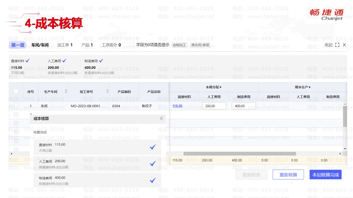Image resolution: width=353 pixels, height=198 pixels.
Task: Click the checkmark next to 直接材料 in popup
Action: (153, 147)
